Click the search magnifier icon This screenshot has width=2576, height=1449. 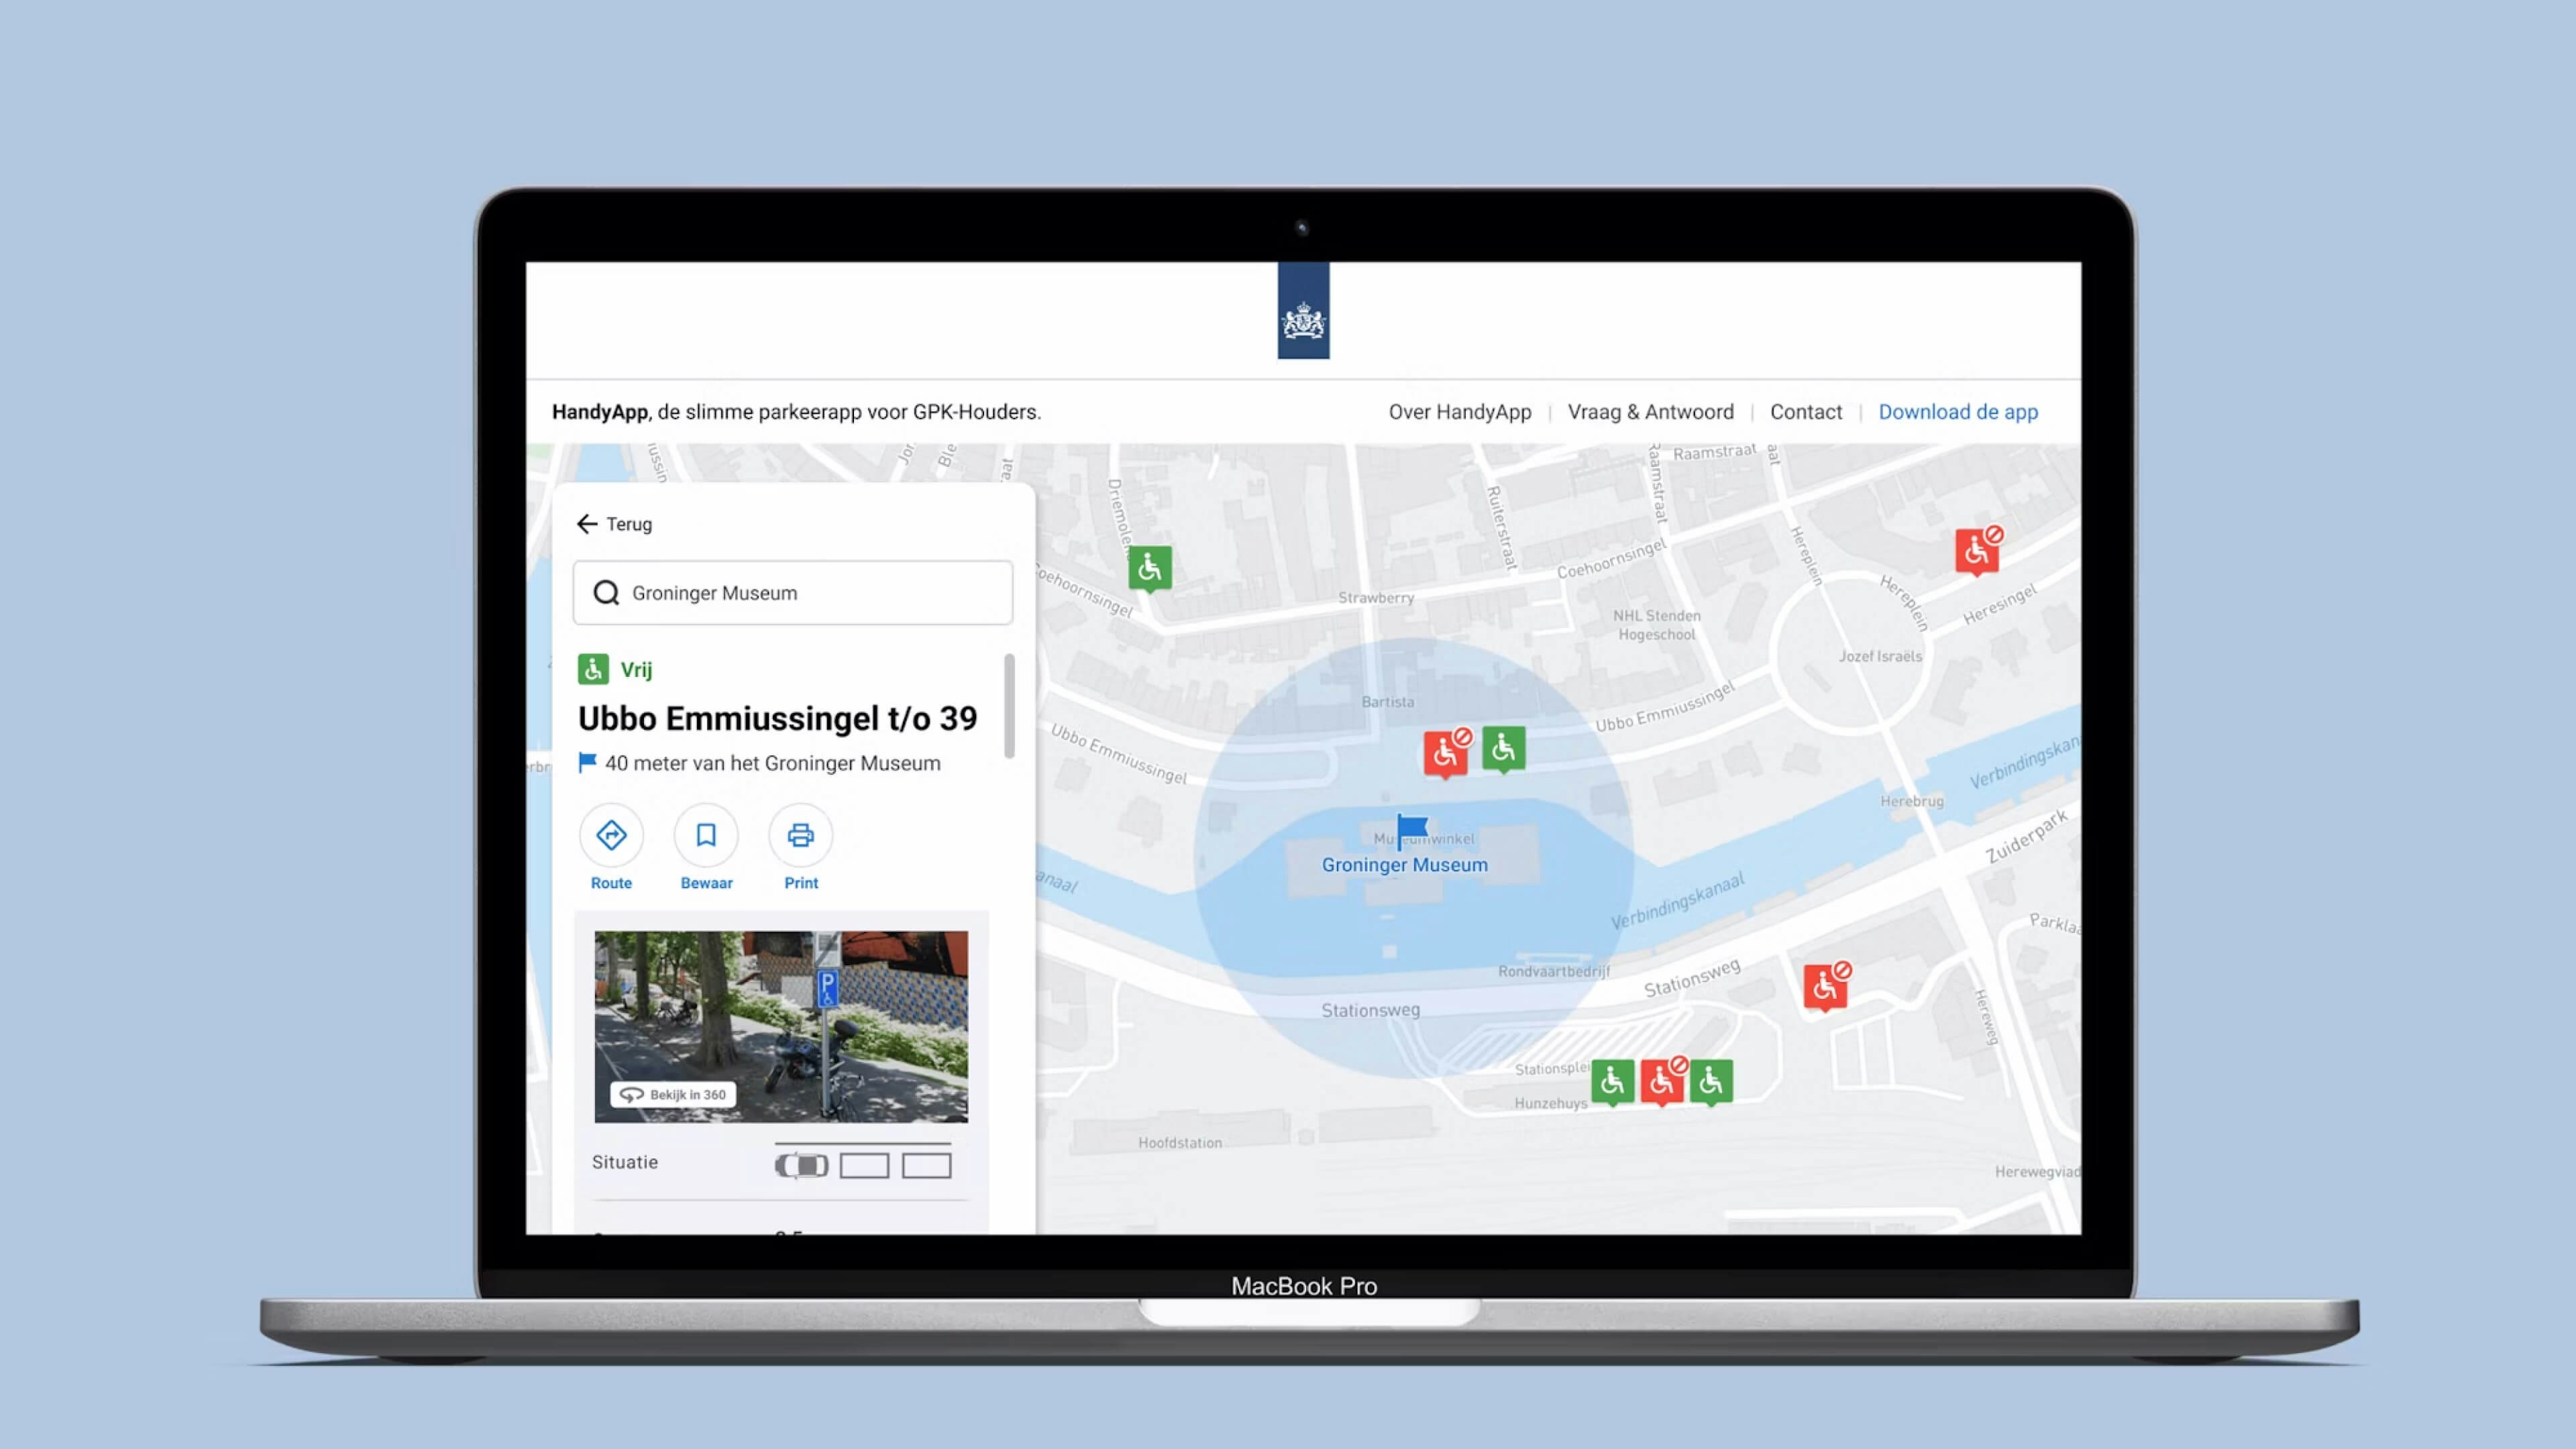[x=606, y=593]
